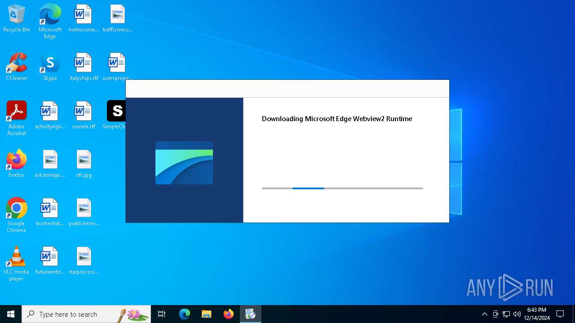
Task: Click the Meet Now tray icon
Action: [x=495, y=314]
